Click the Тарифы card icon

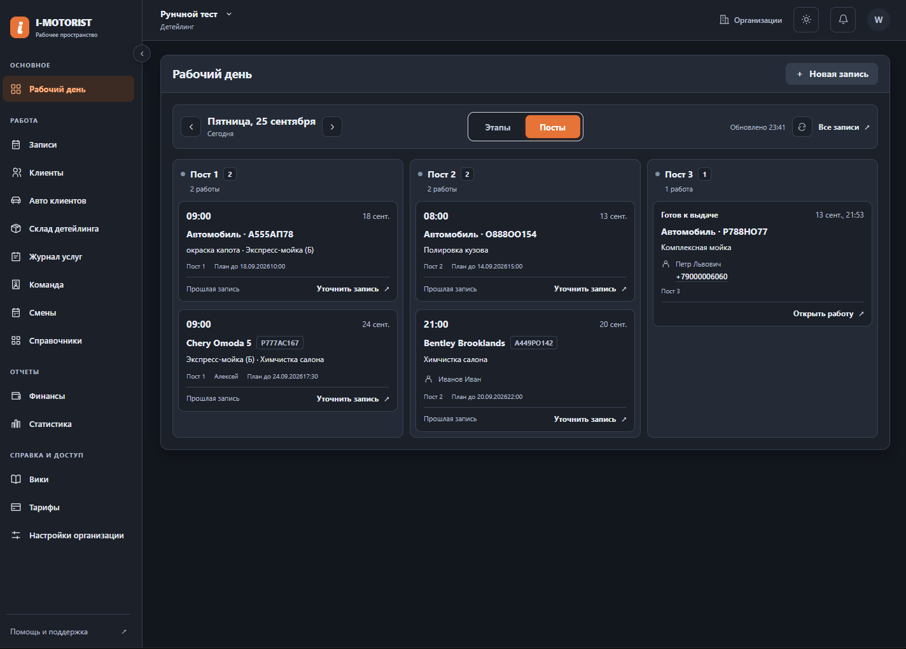pos(17,507)
